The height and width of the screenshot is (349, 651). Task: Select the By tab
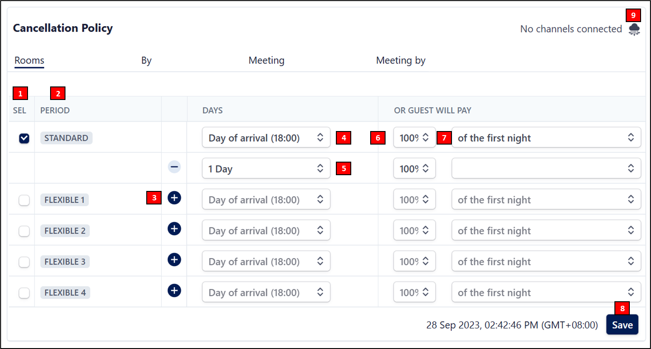(x=146, y=60)
